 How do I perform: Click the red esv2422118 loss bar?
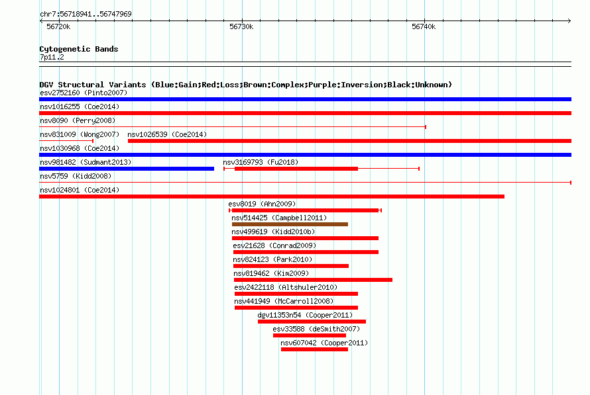(296, 294)
